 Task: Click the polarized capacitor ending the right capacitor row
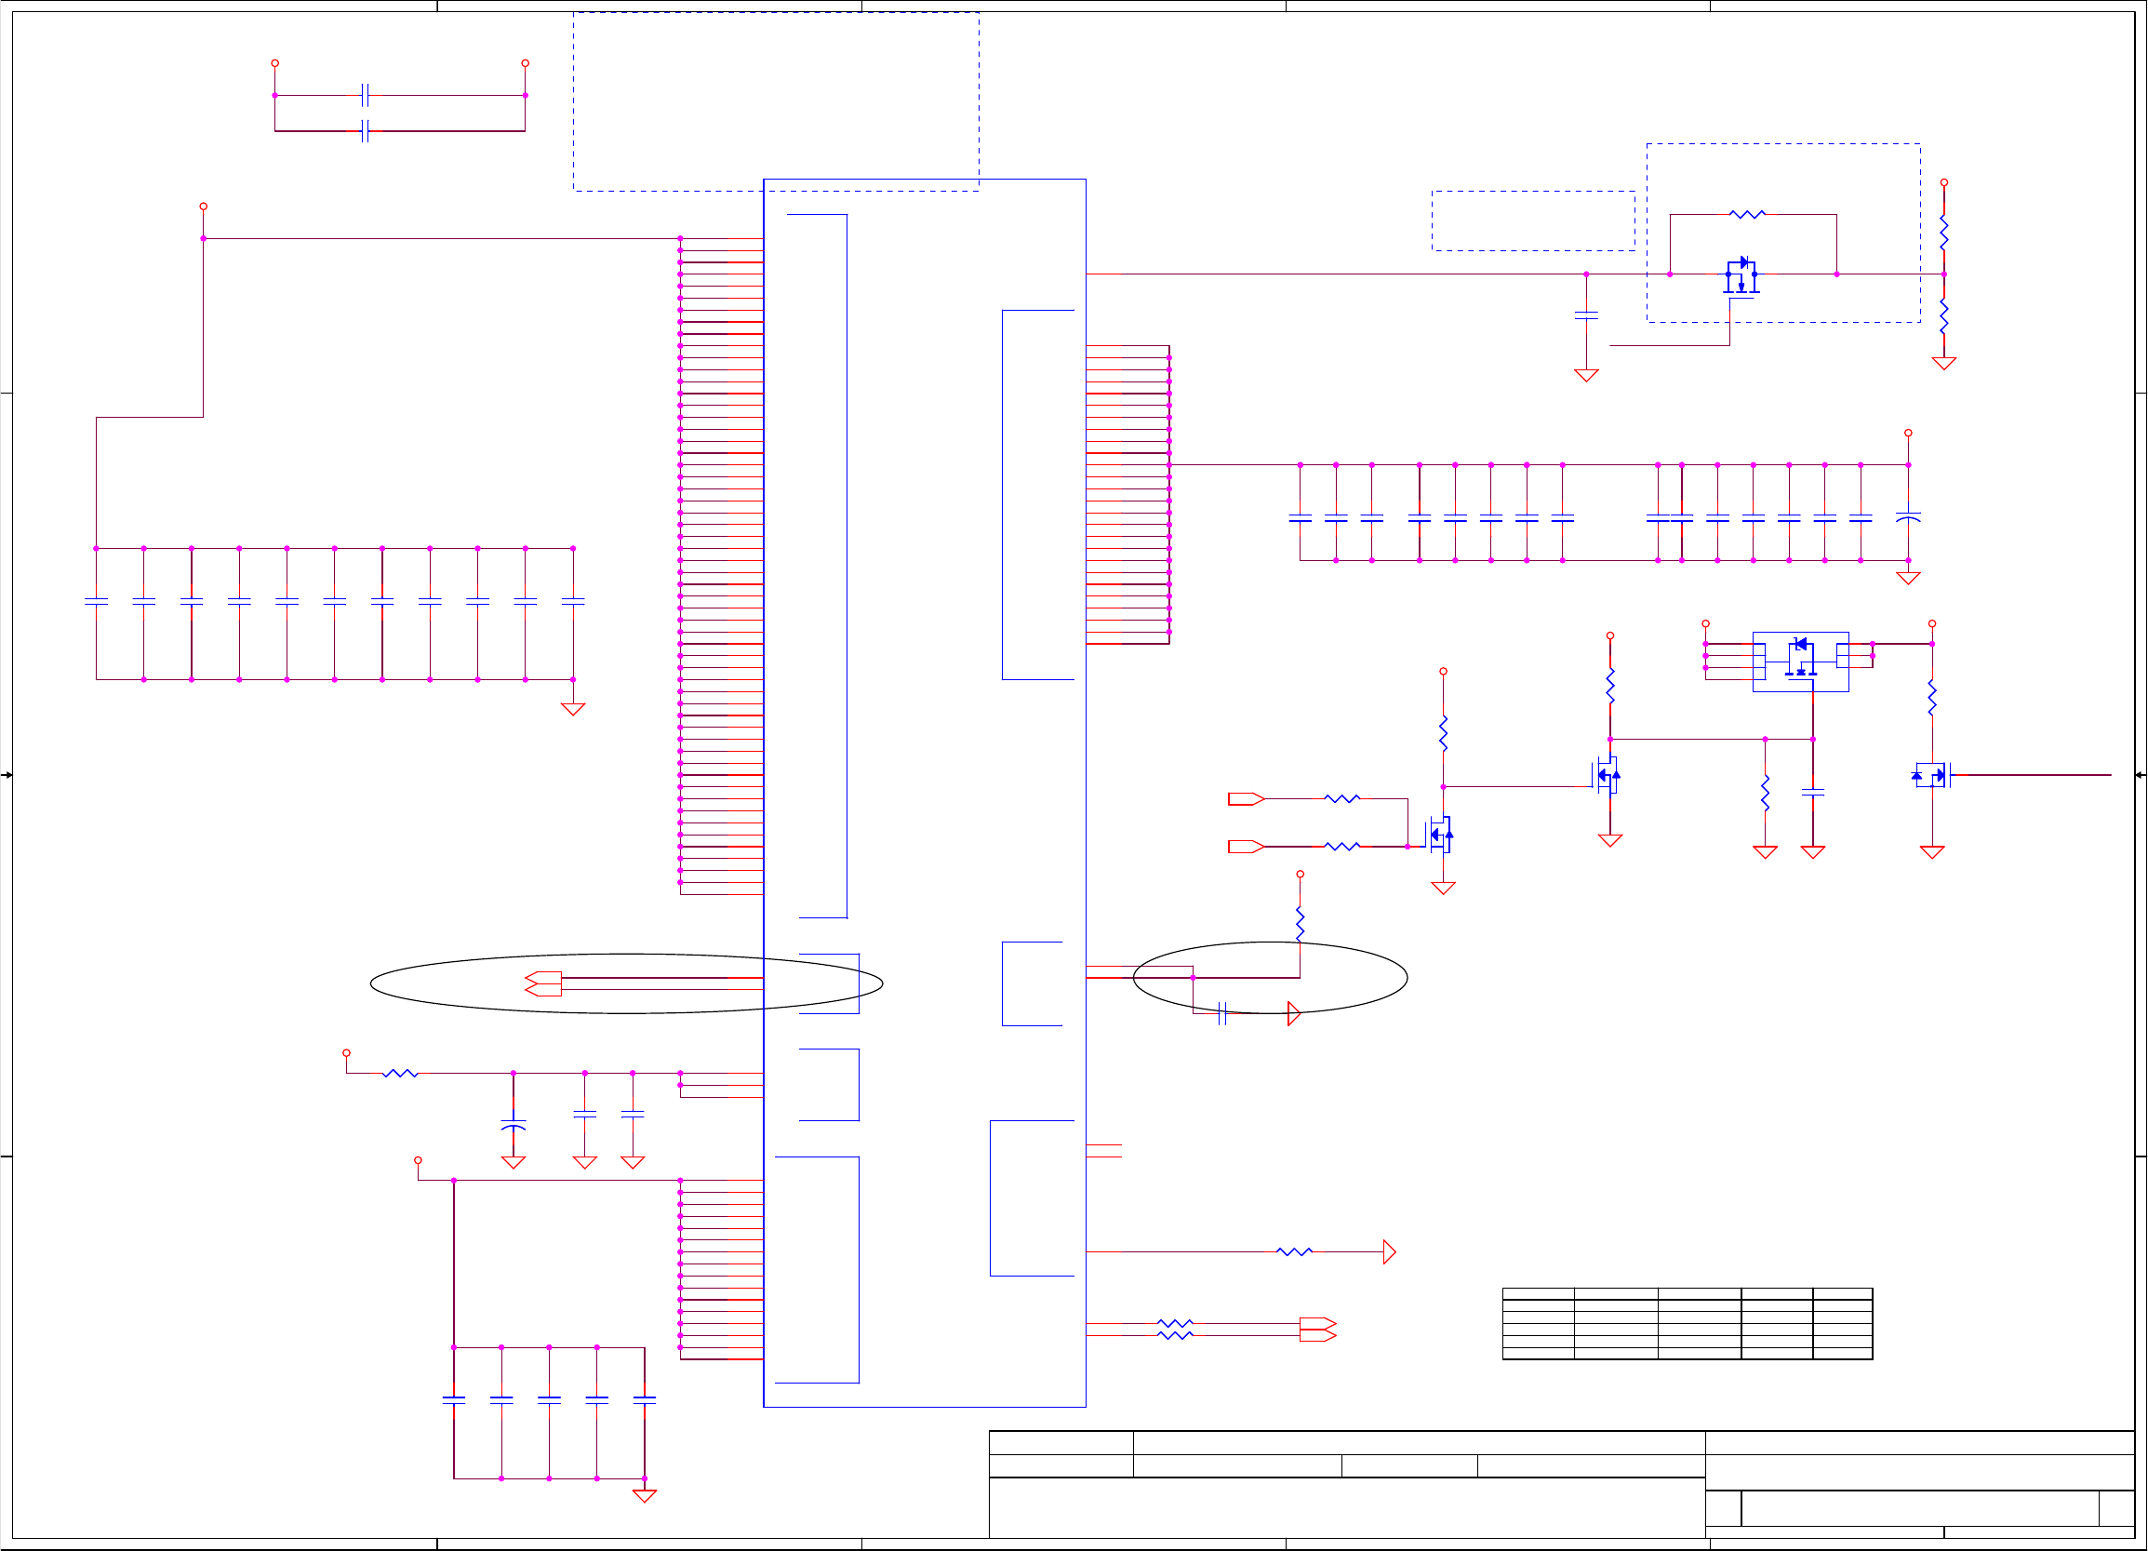coord(1907,518)
